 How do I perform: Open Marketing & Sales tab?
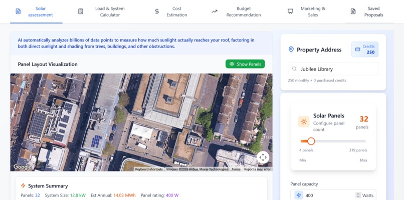click(x=307, y=11)
